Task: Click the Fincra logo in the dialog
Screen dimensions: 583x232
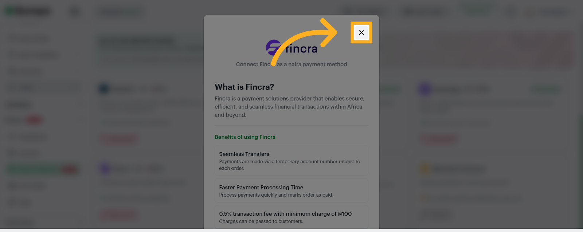Action: pyautogui.click(x=291, y=47)
